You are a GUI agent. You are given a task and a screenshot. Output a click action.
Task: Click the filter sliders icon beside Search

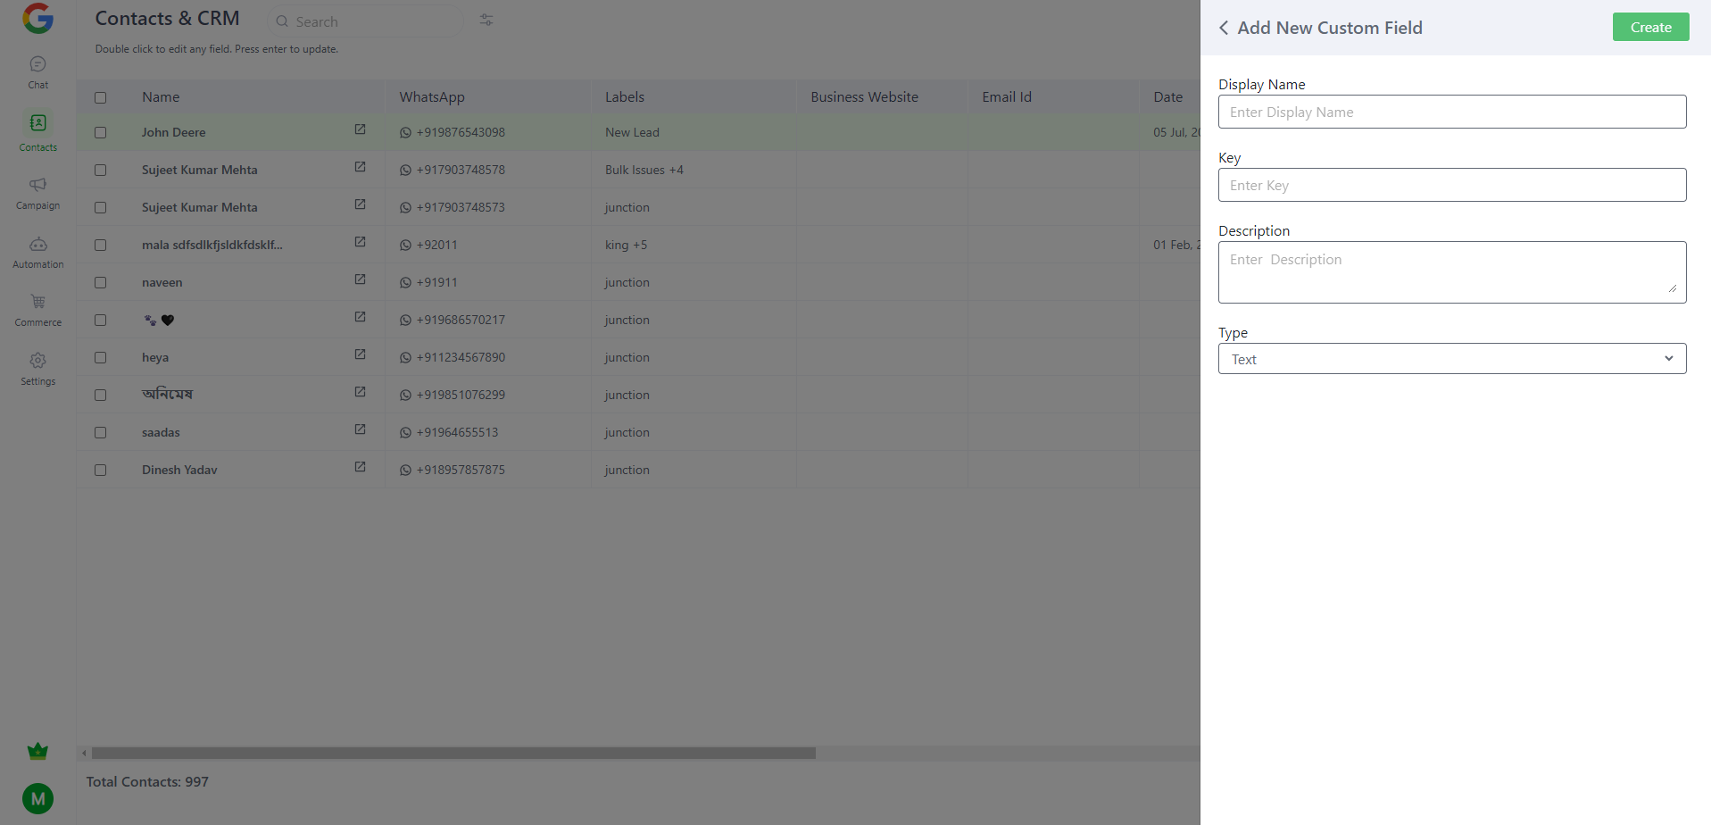click(486, 20)
